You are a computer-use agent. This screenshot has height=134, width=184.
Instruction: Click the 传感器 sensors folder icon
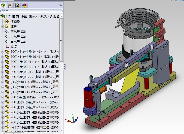pyautogui.click(x=7, y=21)
